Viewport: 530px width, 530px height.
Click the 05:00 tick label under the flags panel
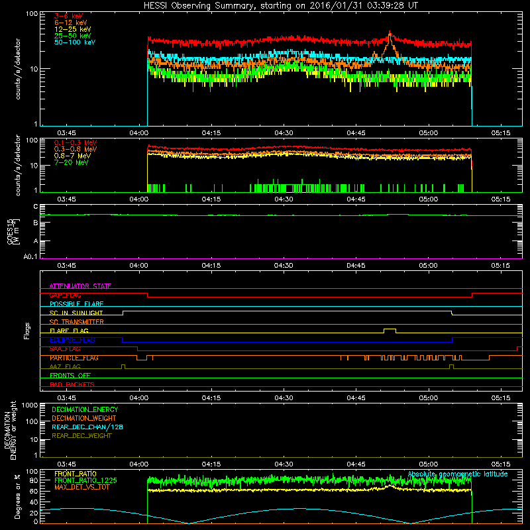click(x=428, y=398)
